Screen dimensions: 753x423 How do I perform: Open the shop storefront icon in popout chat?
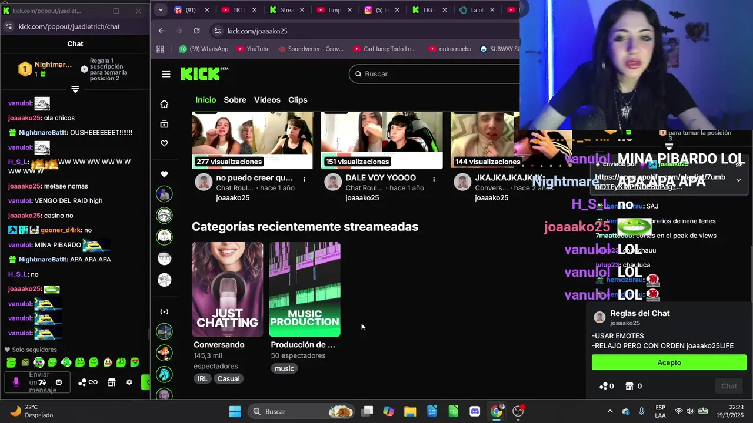coord(112,382)
